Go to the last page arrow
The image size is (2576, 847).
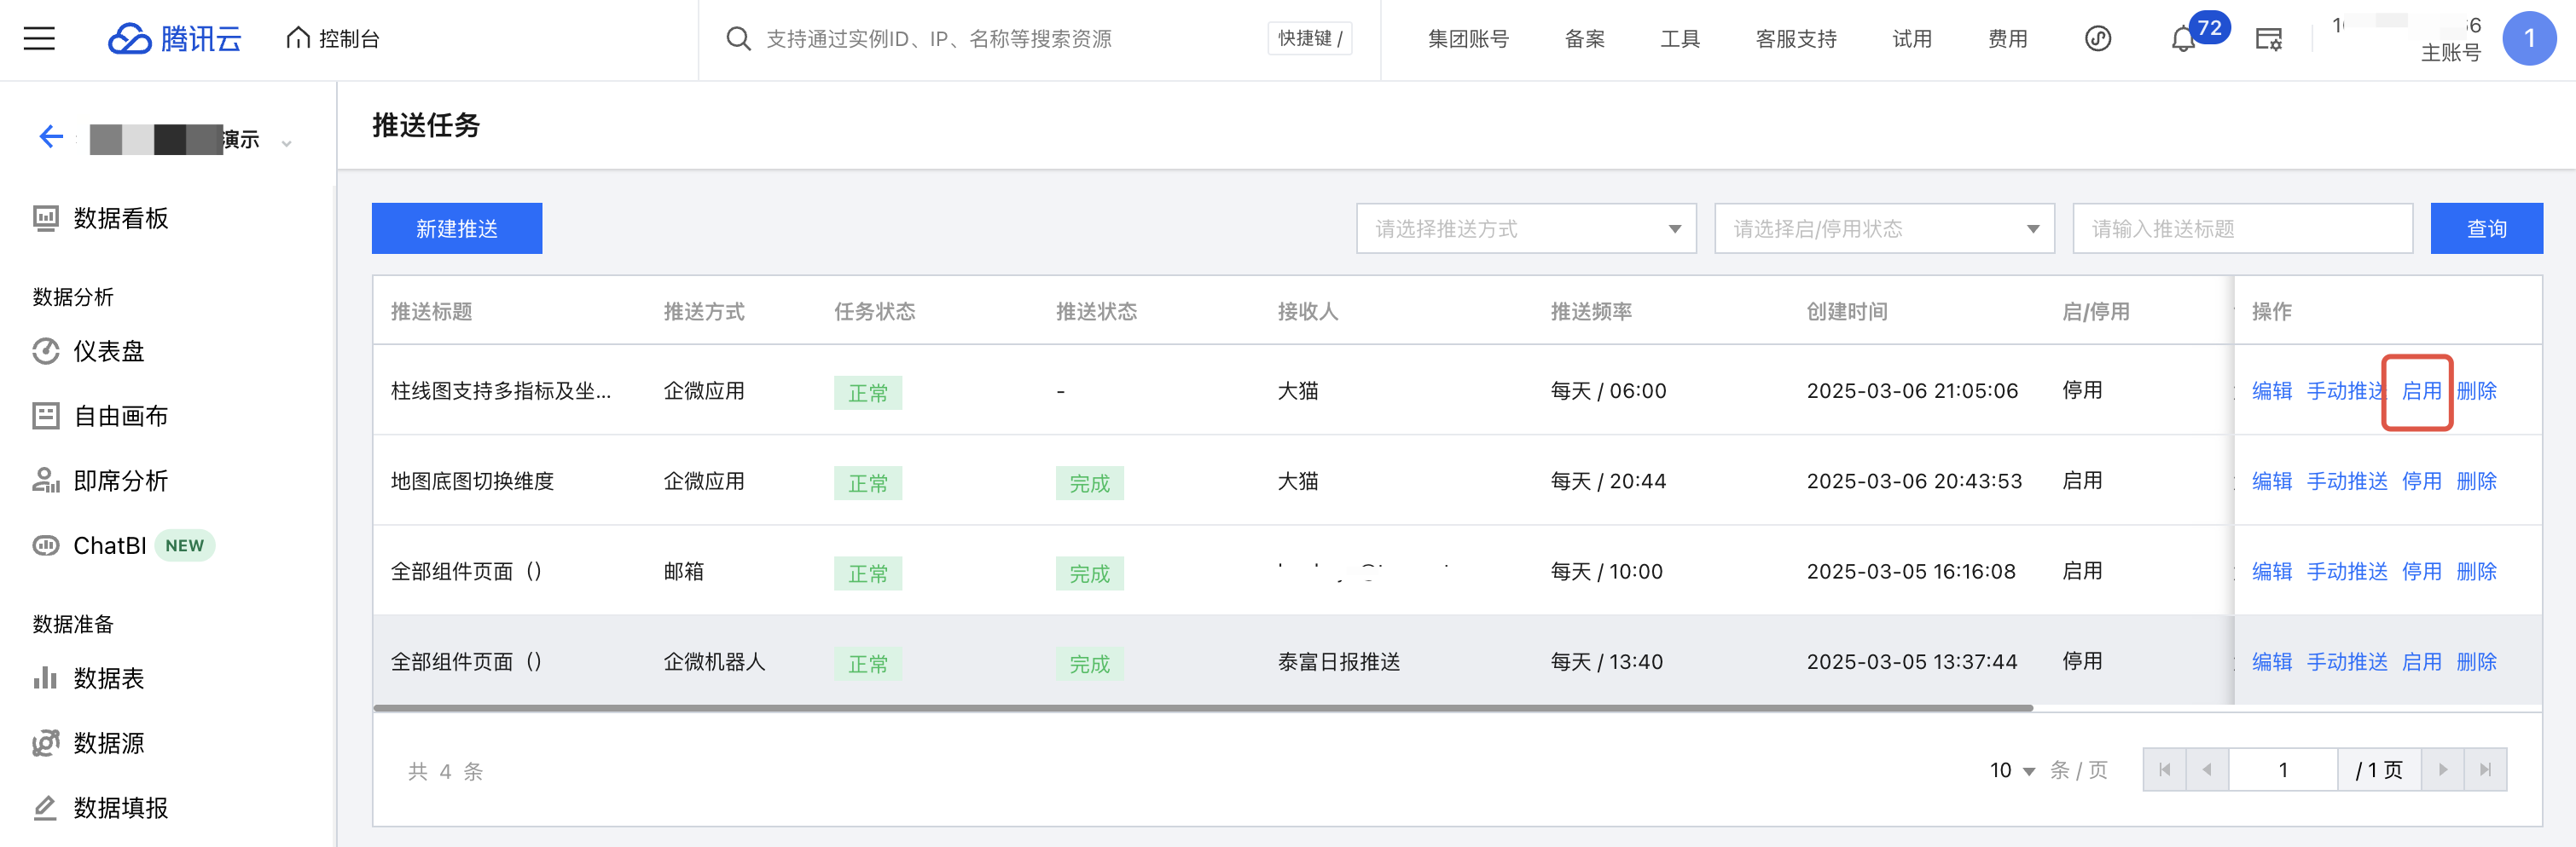[2484, 769]
